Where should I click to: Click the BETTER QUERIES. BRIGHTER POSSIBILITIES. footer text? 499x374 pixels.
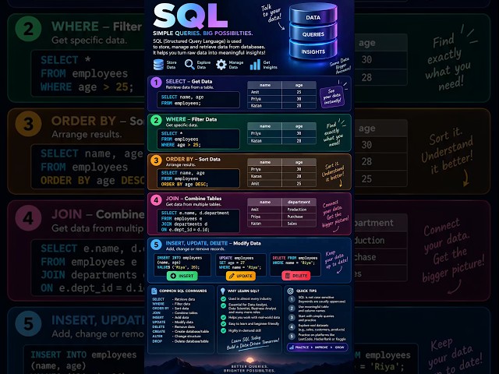point(249,369)
